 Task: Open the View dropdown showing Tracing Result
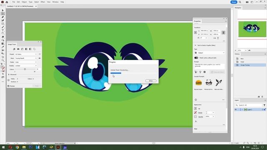[x=26, y=58]
